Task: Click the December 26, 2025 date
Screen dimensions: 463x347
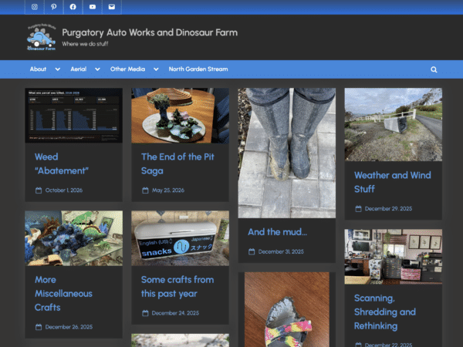Action: [69, 327]
